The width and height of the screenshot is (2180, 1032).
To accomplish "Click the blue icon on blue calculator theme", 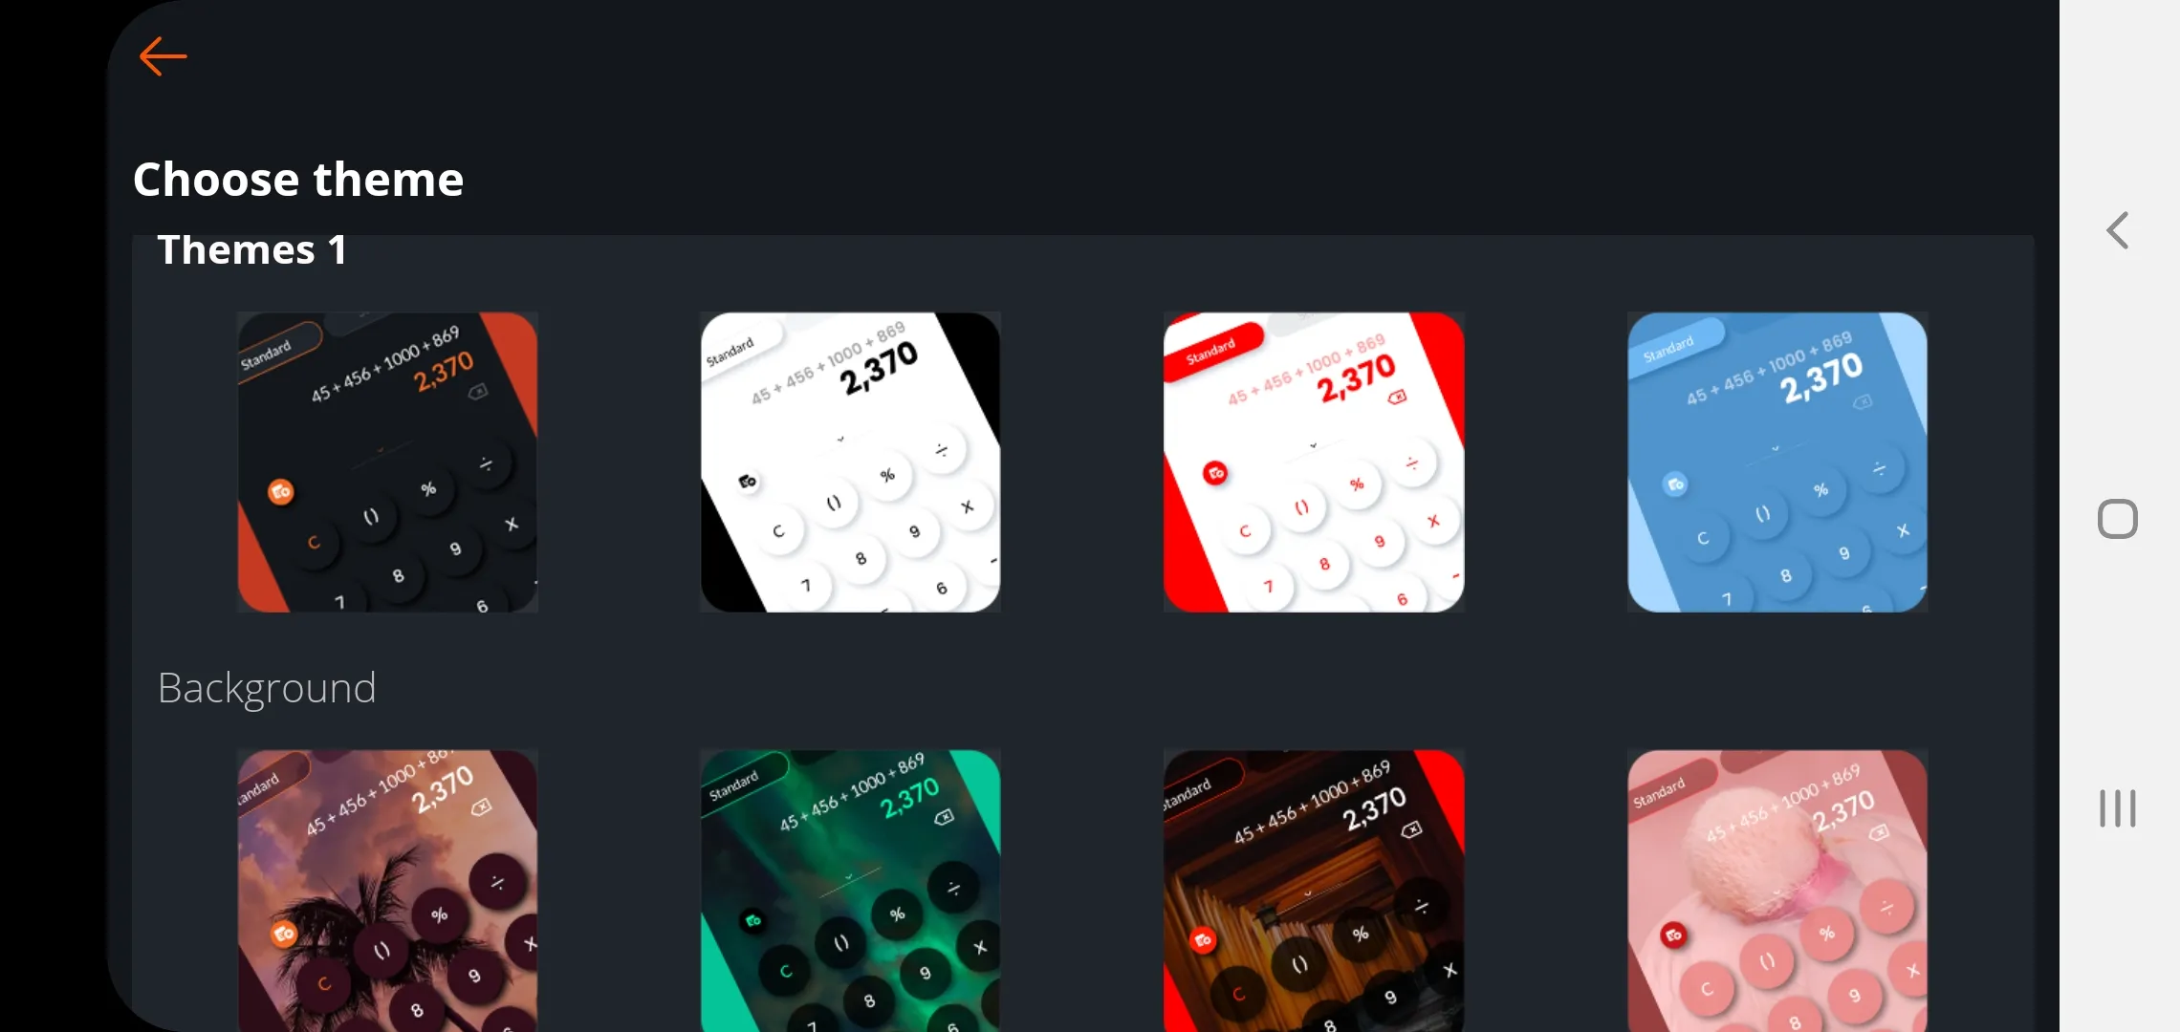I will (x=1677, y=486).
